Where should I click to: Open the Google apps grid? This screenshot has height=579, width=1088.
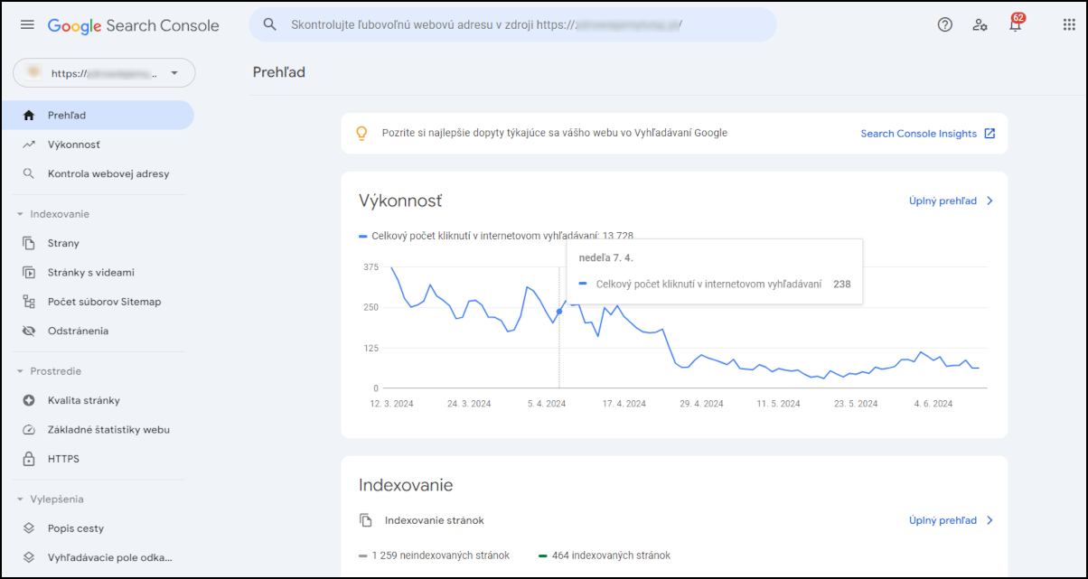(1069, 25)
